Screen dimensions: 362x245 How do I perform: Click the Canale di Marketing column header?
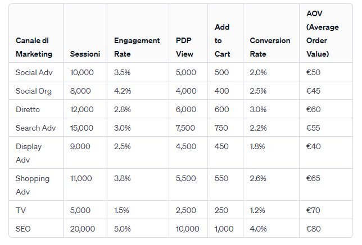(x=34, y=47)
